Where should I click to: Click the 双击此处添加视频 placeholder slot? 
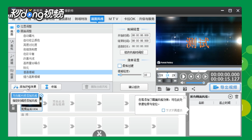click(x=58, y=103)
